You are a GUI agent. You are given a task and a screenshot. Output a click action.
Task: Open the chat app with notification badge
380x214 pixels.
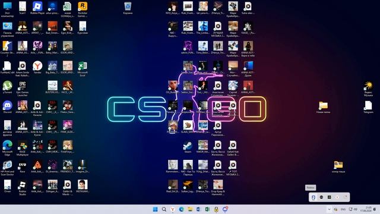(x=225, y=209)
